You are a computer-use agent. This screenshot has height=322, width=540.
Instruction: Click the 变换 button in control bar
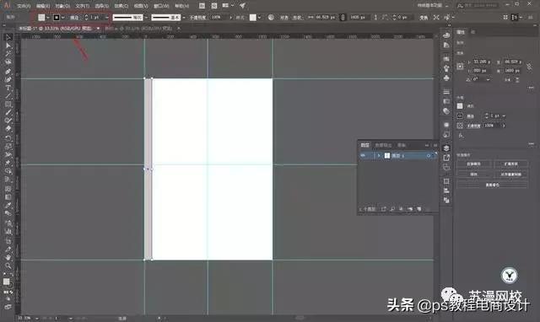click(424, 17)
